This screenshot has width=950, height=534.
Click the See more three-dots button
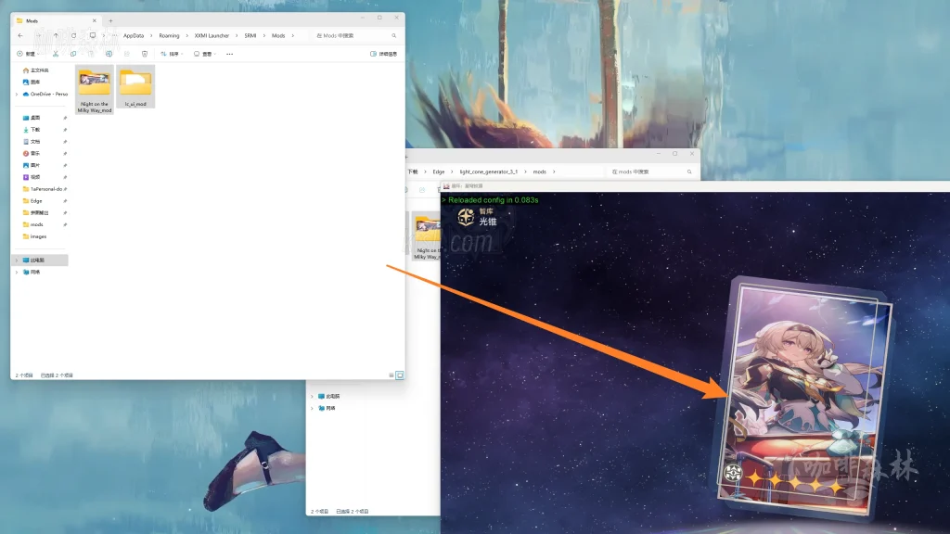(x=229, y=54)
